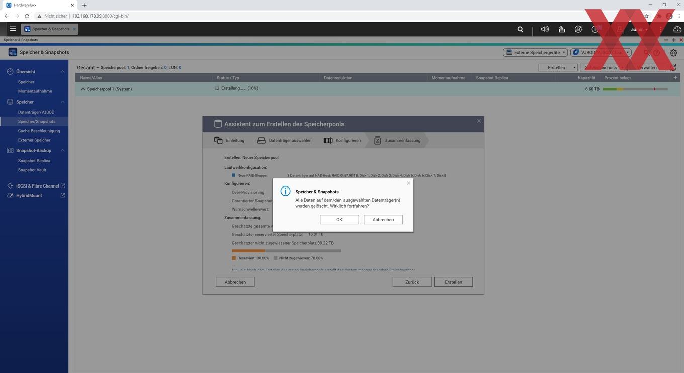Open the Externe Speichergeräte dropdown
The image size is (684, 373).
[535, 52]
